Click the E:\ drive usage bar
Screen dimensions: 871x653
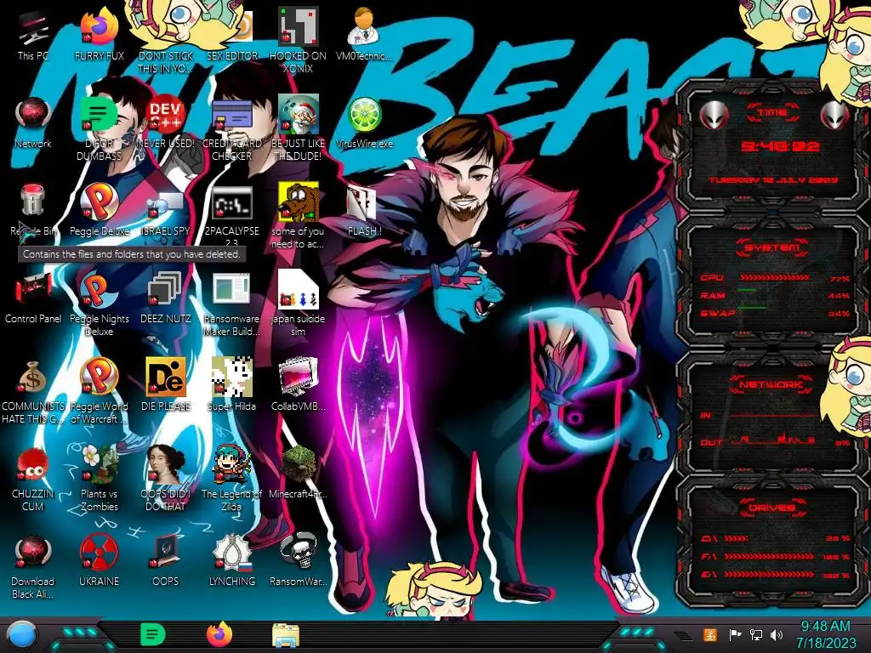pyautogui.click(x=769, y=575)
